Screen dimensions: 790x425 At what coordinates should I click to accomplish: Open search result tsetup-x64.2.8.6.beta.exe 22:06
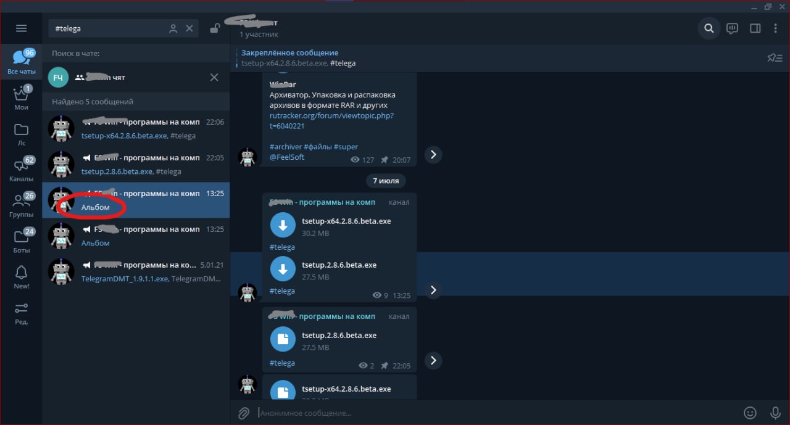pyautogui.click(x=136, y=129)
